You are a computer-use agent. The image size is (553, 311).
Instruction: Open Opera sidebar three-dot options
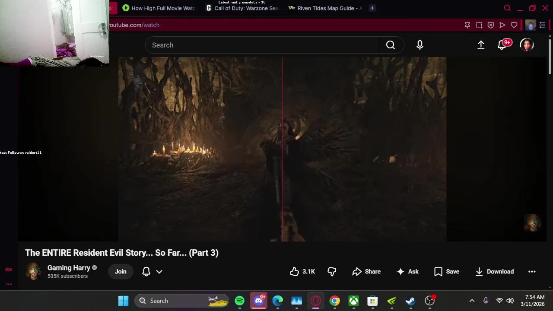click(9, 284)
